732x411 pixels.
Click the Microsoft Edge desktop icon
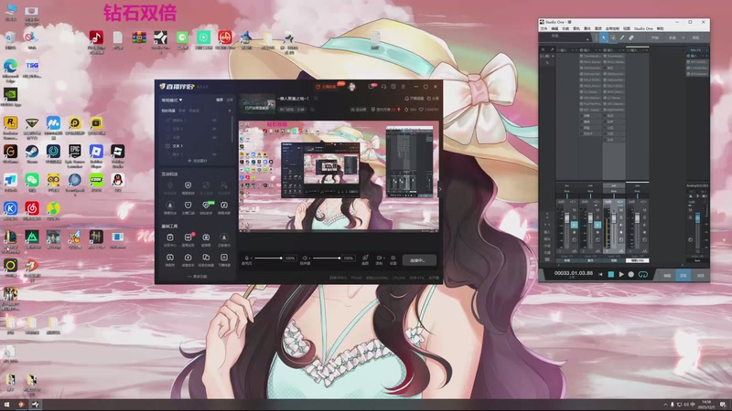tap(10, 70)
